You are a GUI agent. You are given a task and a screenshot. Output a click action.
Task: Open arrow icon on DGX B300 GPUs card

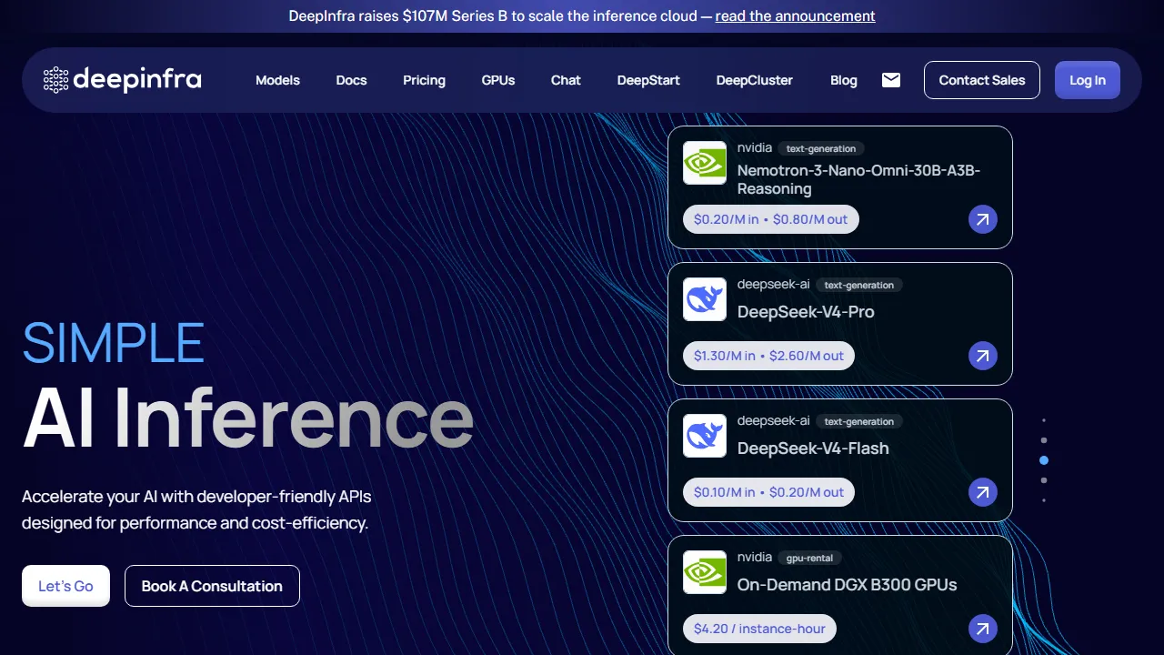click(982, 629)
